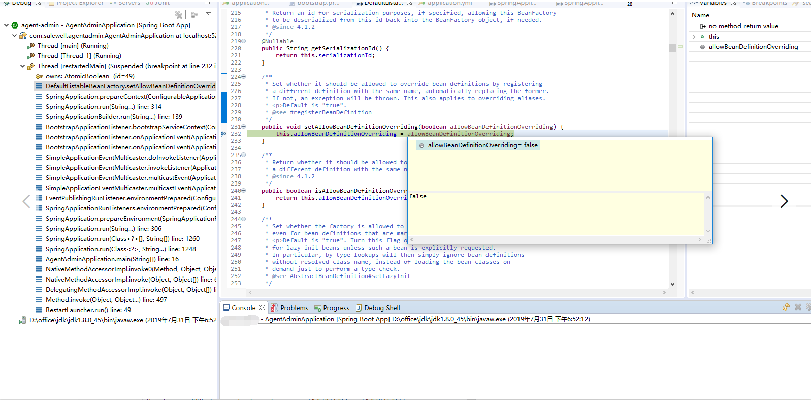
Task: Collapse the Thread [restartedMain] suspended node
Action: [22, 66]
